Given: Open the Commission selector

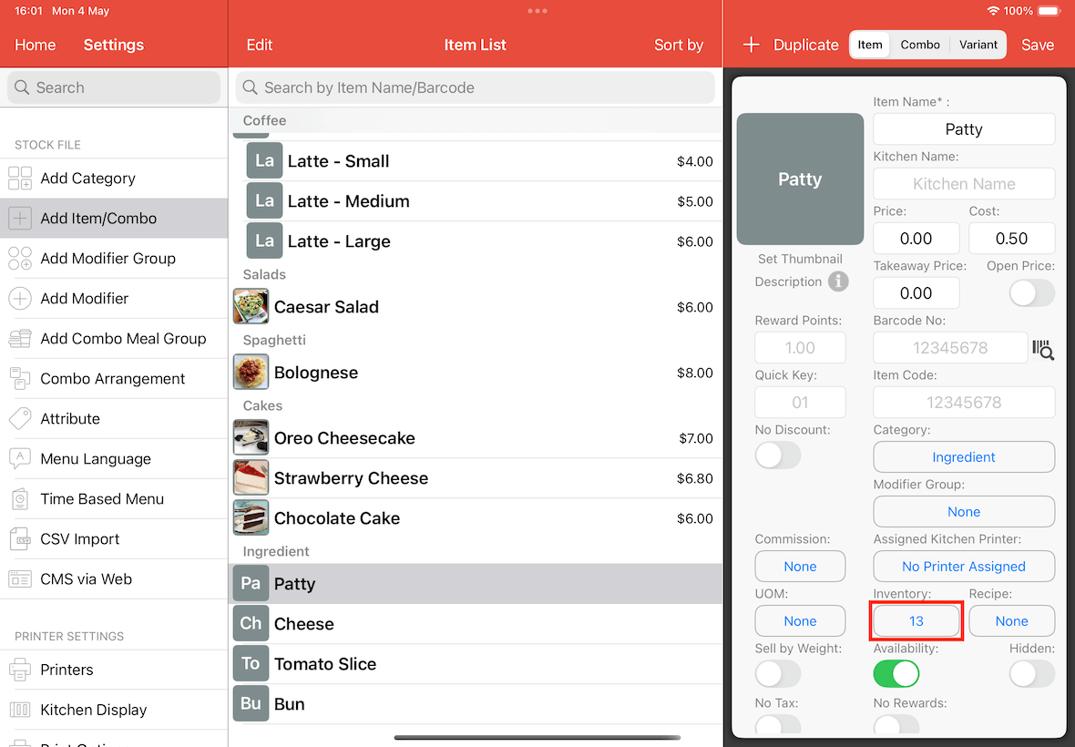Looking at the screenshot, I should pyautogui.click(x=800, y=567).
